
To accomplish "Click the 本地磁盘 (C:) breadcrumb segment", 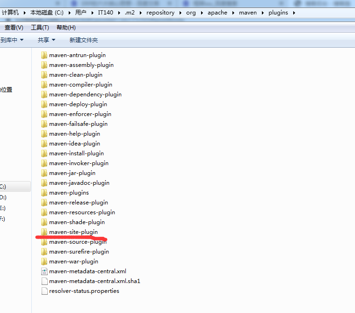I will [x=47, y=13].
